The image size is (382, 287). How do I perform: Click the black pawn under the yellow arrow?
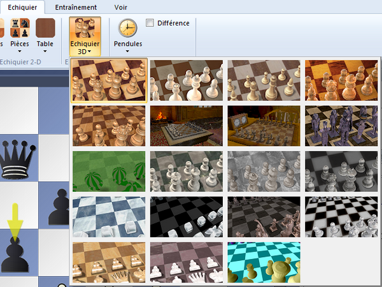15,255
